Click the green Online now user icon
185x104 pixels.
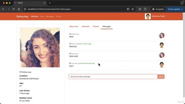tap(20, 72)
